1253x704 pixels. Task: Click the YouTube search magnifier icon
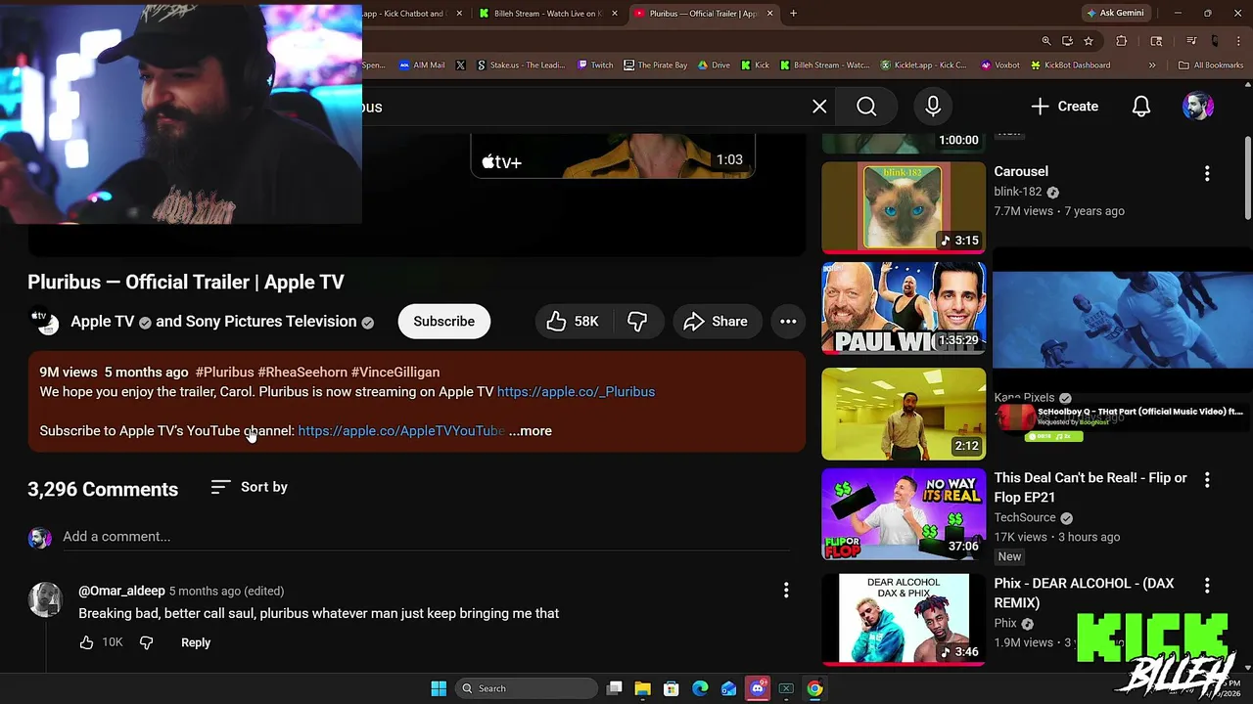866,107
